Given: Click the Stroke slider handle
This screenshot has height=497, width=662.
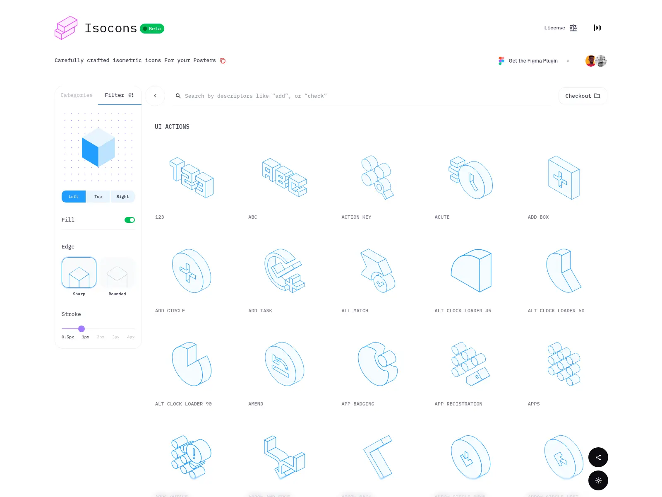Looking at the screenshot, I should click(x=82, y=329).
